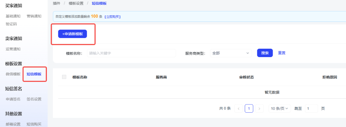Open 签名设置 in the sidebar

pos(34,99)
